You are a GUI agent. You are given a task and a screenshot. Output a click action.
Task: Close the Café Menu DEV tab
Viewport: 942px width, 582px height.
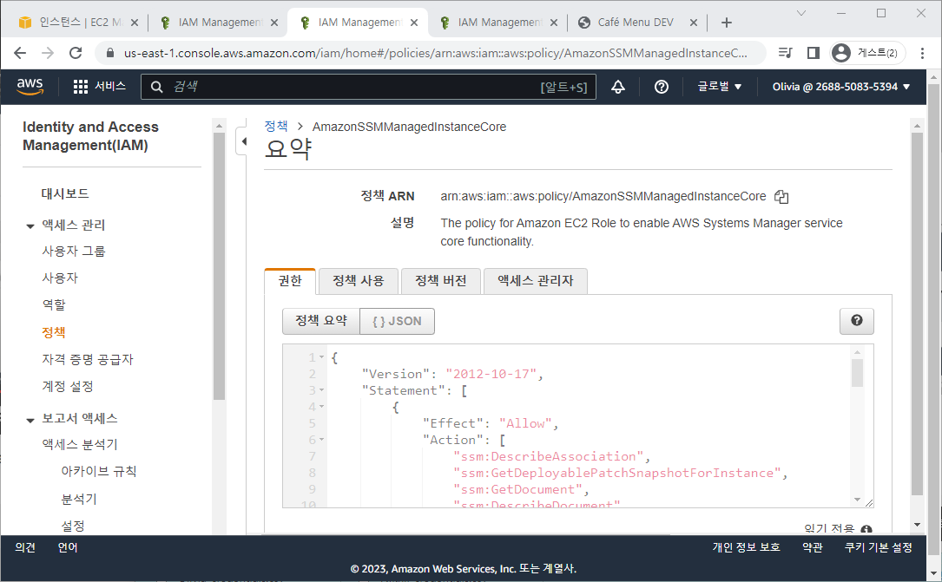[694, 23]
